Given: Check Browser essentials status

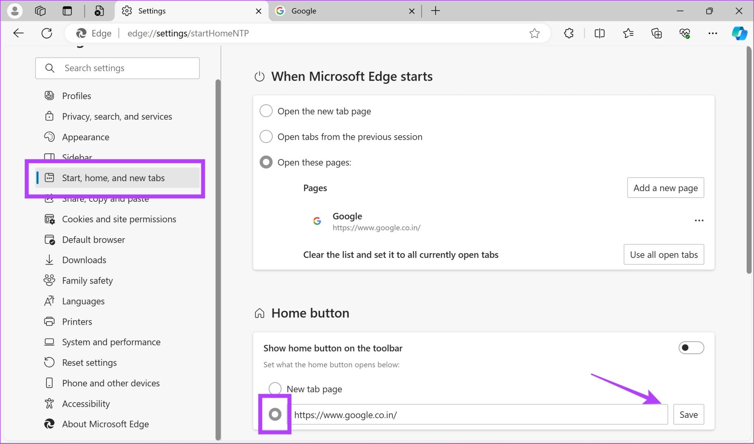Looking at the screenshot, I should coord(685,33).
